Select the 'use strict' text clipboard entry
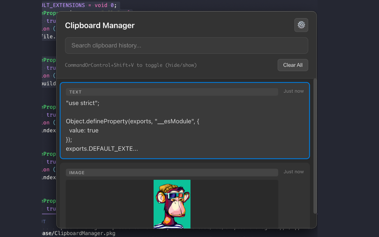This screenshot has width=379, height=237. (185, 120)
